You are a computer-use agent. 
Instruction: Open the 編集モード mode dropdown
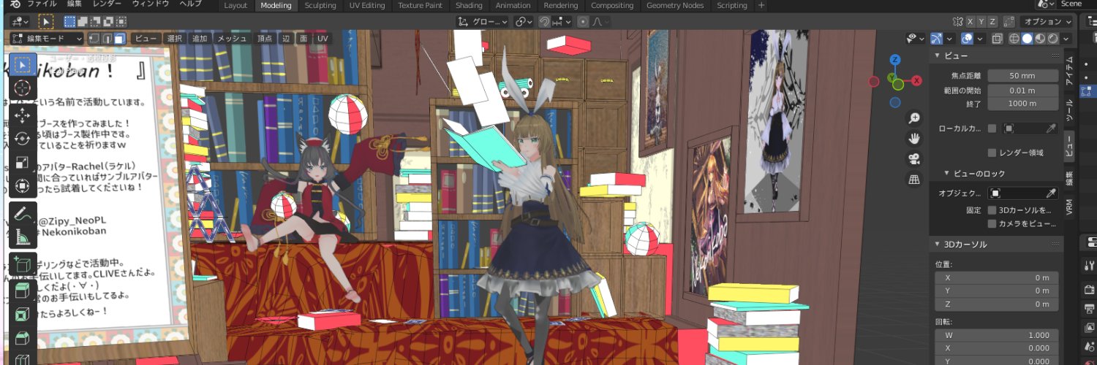(x=48, y=38)
